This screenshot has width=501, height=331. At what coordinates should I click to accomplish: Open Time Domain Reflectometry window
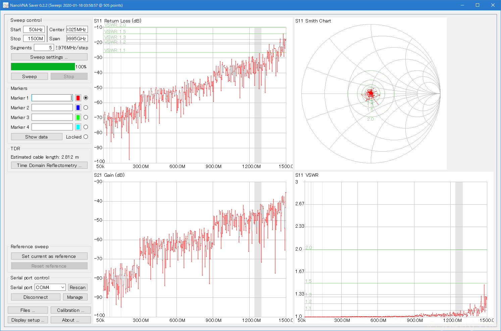pos(49,165)
